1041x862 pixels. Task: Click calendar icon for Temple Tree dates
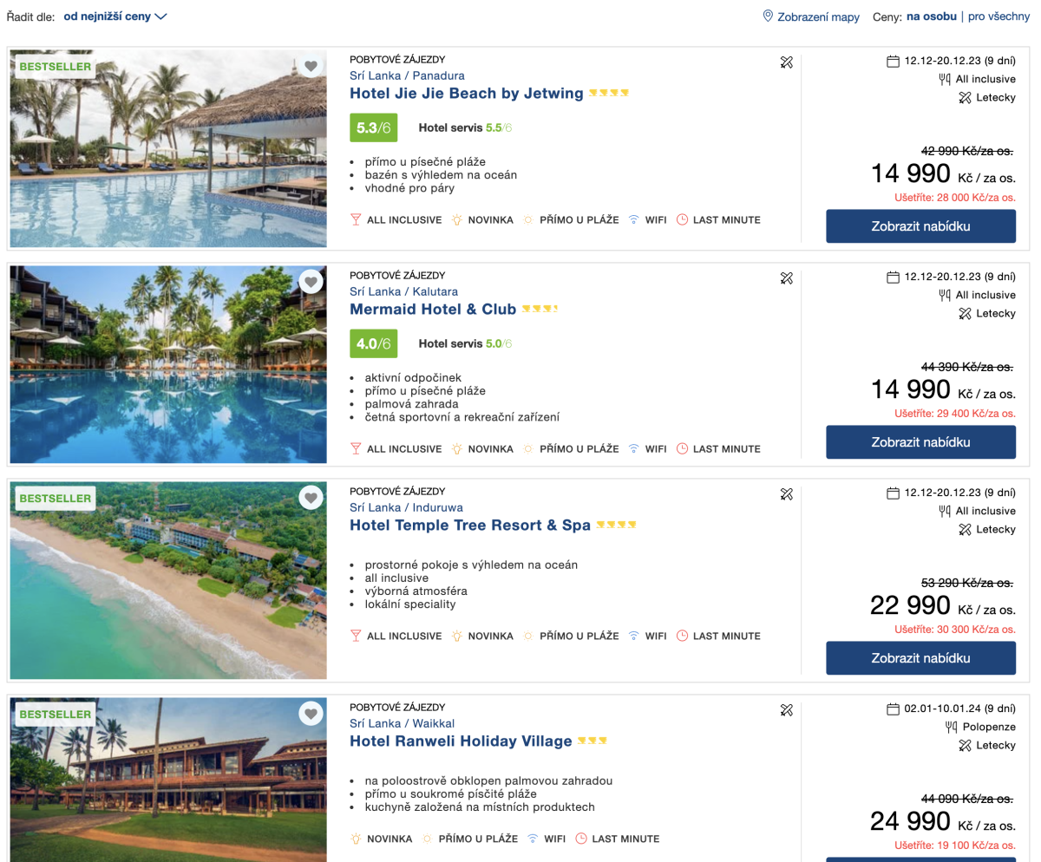click(893, 493)
